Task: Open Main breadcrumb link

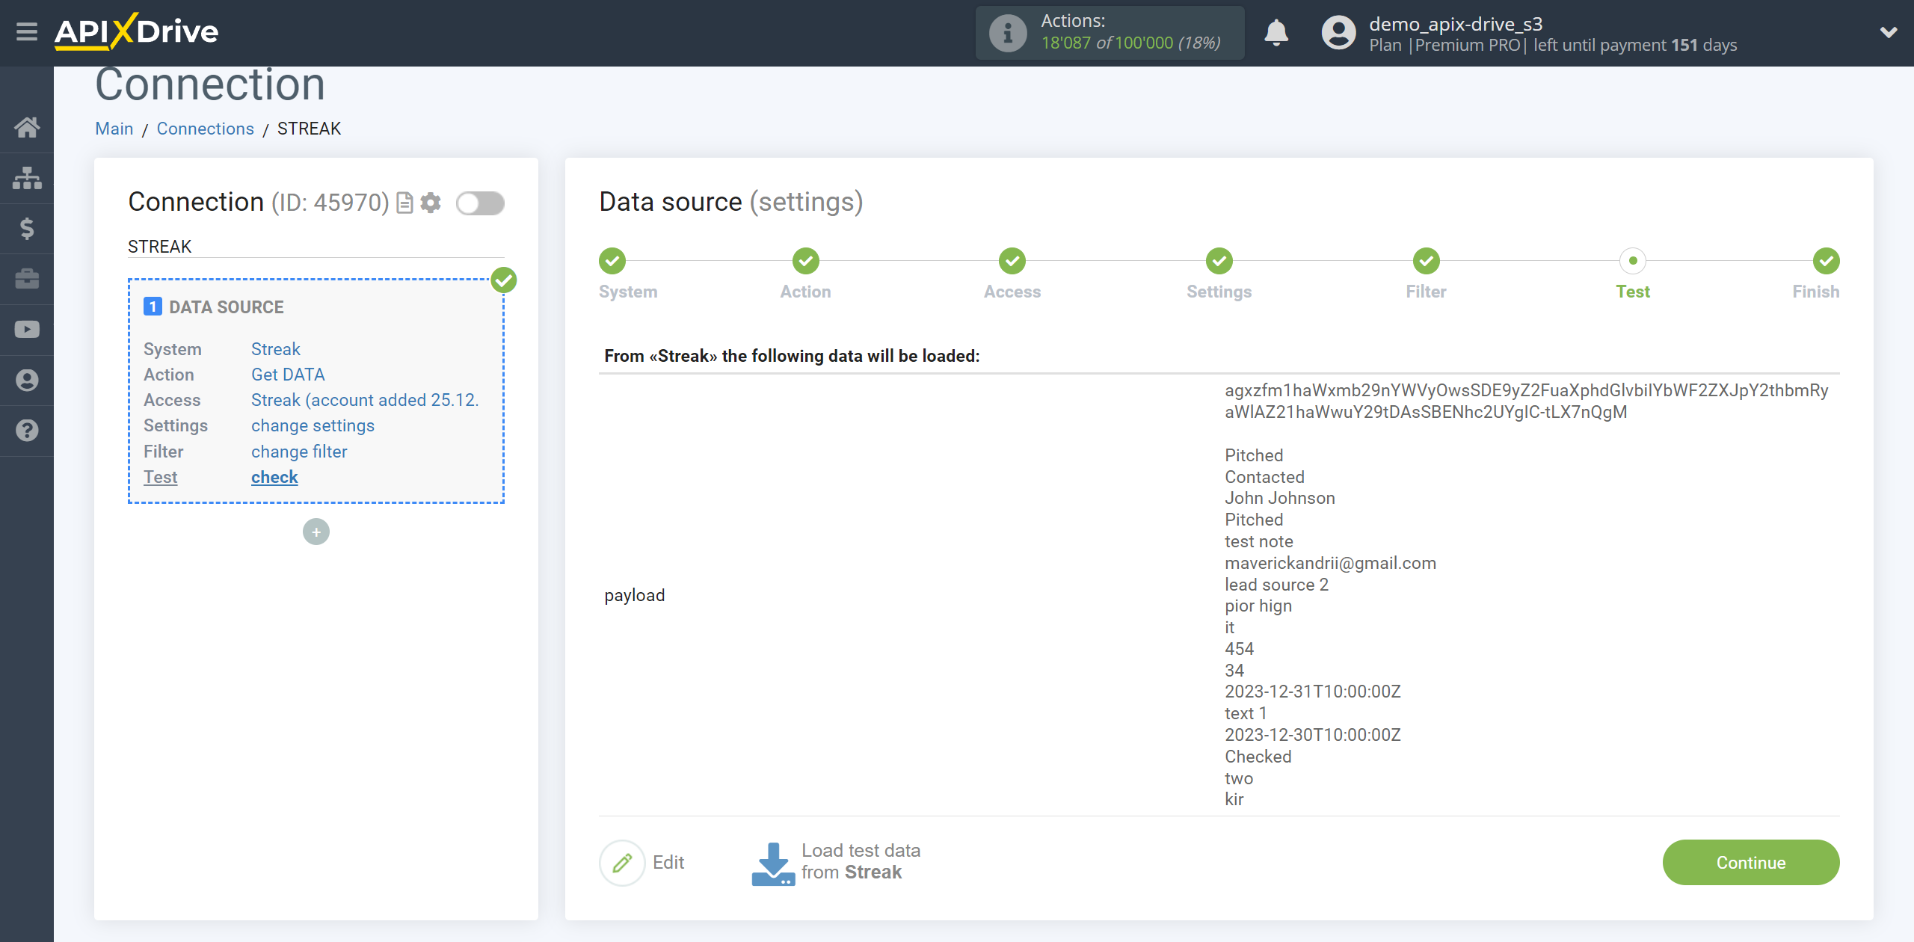Action: coord(114,129)
